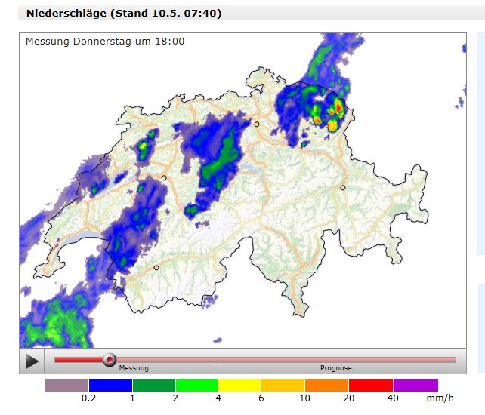Click the dark green legend swatch
Screen dimensions: 485x415
153,386
